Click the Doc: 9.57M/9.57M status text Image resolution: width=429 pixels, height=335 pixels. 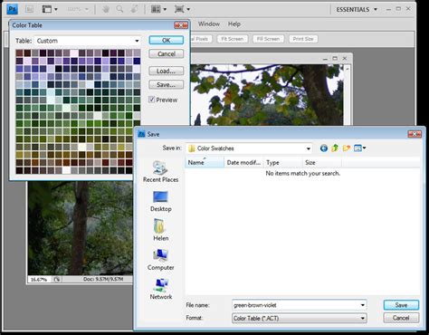tap(103, 279)
